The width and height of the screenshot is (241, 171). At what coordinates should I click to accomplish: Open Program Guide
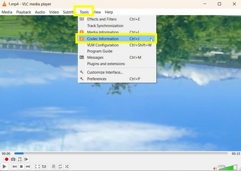click(x=117, y=51)
